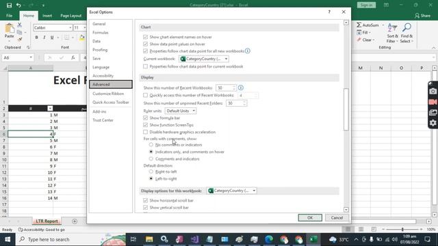The image size is (438, 246).
Task: Open Display options for this workbook dropdown
Action: [x=231, y=191]
